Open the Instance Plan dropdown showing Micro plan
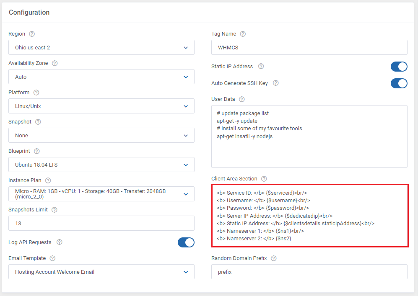This screenshot has height=296, width=418. [101, 194]
